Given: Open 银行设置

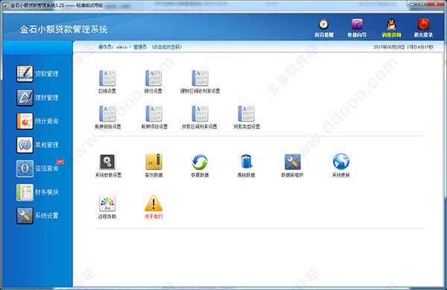Looking at the screenshot, I should (153, 81).
